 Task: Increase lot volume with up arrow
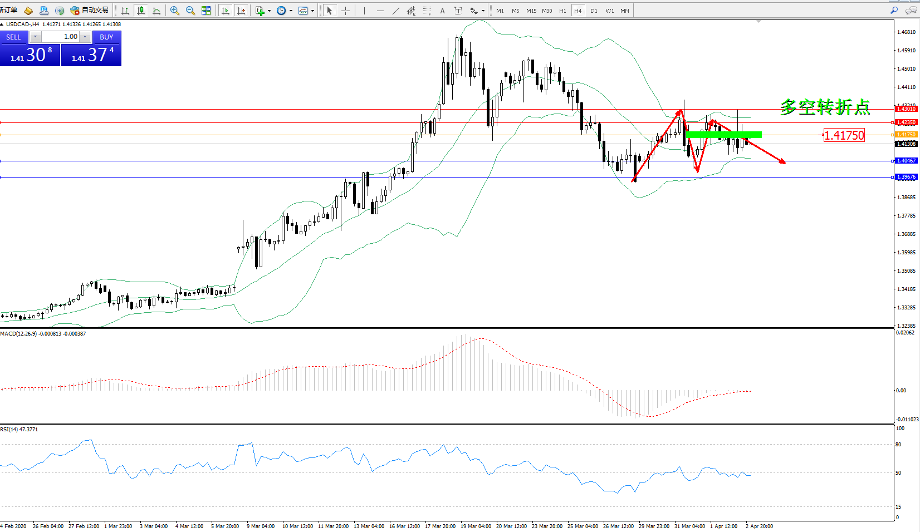click(85, 37)
